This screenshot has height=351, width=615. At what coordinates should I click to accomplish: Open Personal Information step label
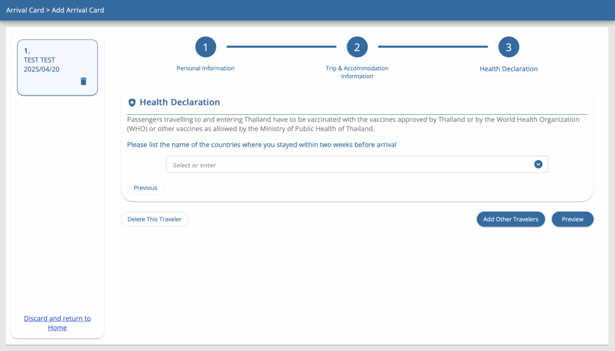205,69
